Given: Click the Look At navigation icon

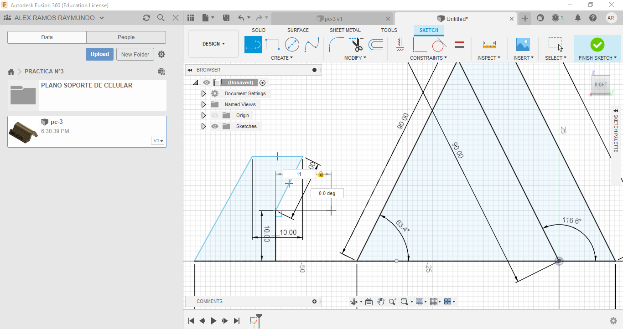Looking at the screenshot, I should point(369,302).
